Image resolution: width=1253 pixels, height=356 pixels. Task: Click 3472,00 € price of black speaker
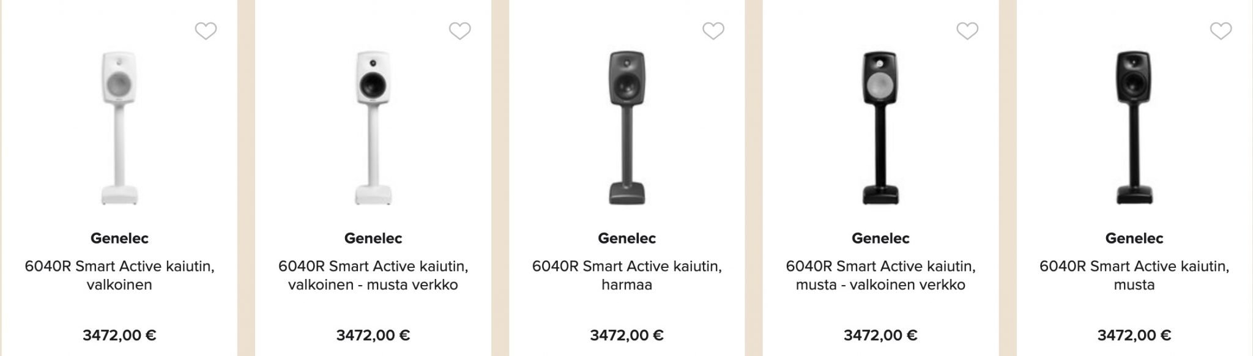(1134, 335)
